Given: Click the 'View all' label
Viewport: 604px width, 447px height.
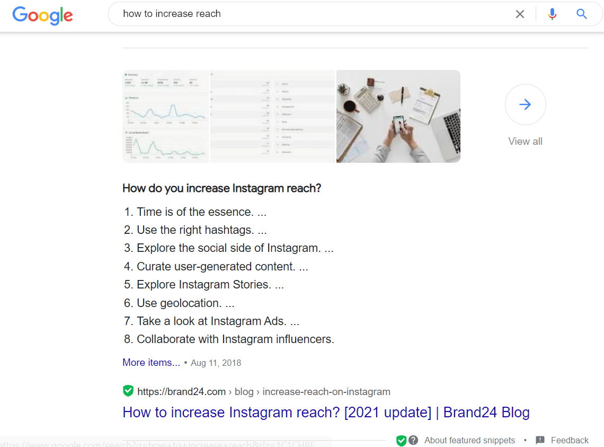Looking at the screenshot, I should click(x=525, y=142).
